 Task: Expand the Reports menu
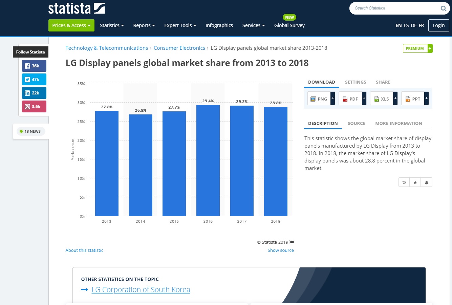click(144, 25)
